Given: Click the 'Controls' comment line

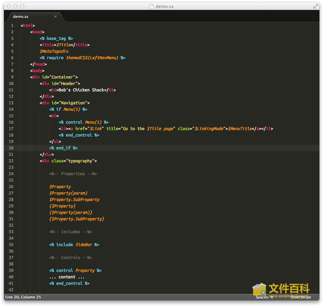Looking at the screenshot, I should click(71, 257).
